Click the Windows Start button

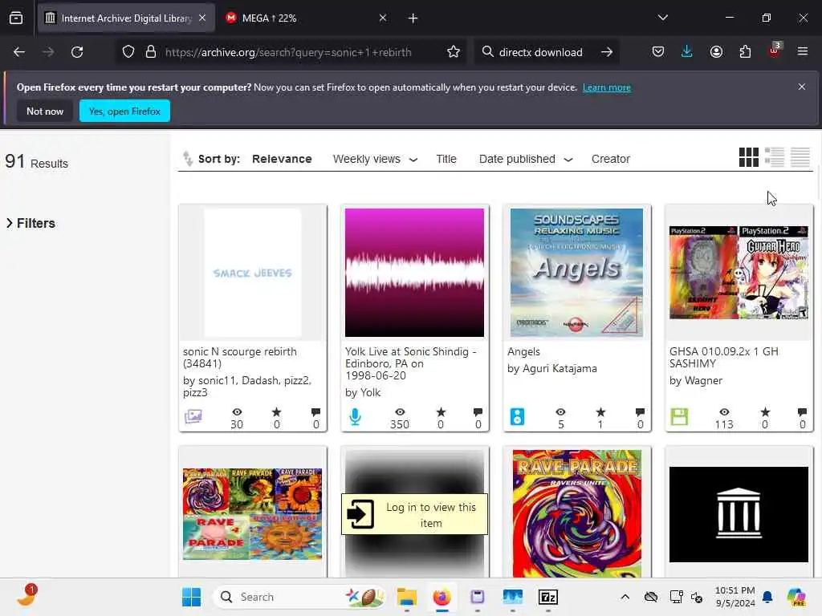point(191,597)
